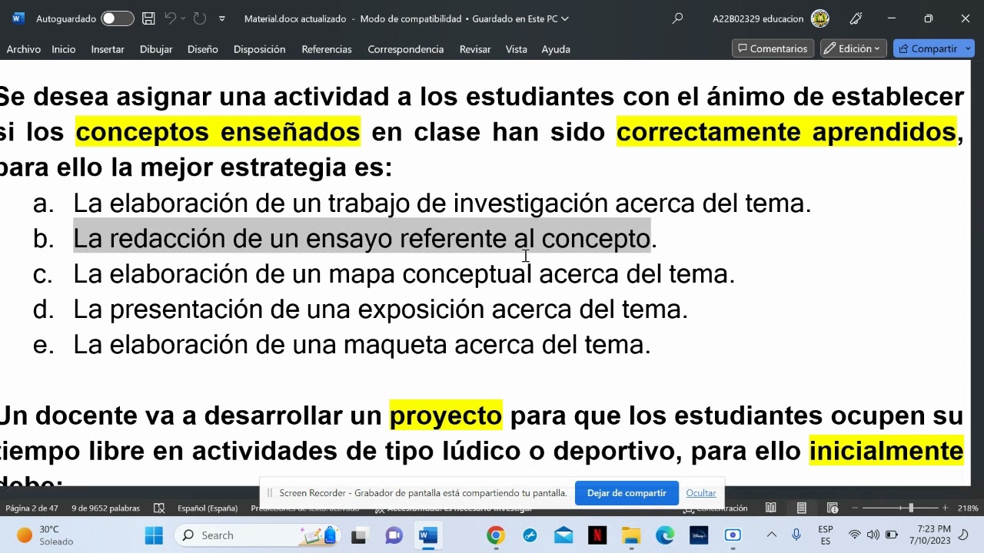Open the Dibujar ribbon tab
The width and height of the screenshot is (984, 553).
coord(156,49)
